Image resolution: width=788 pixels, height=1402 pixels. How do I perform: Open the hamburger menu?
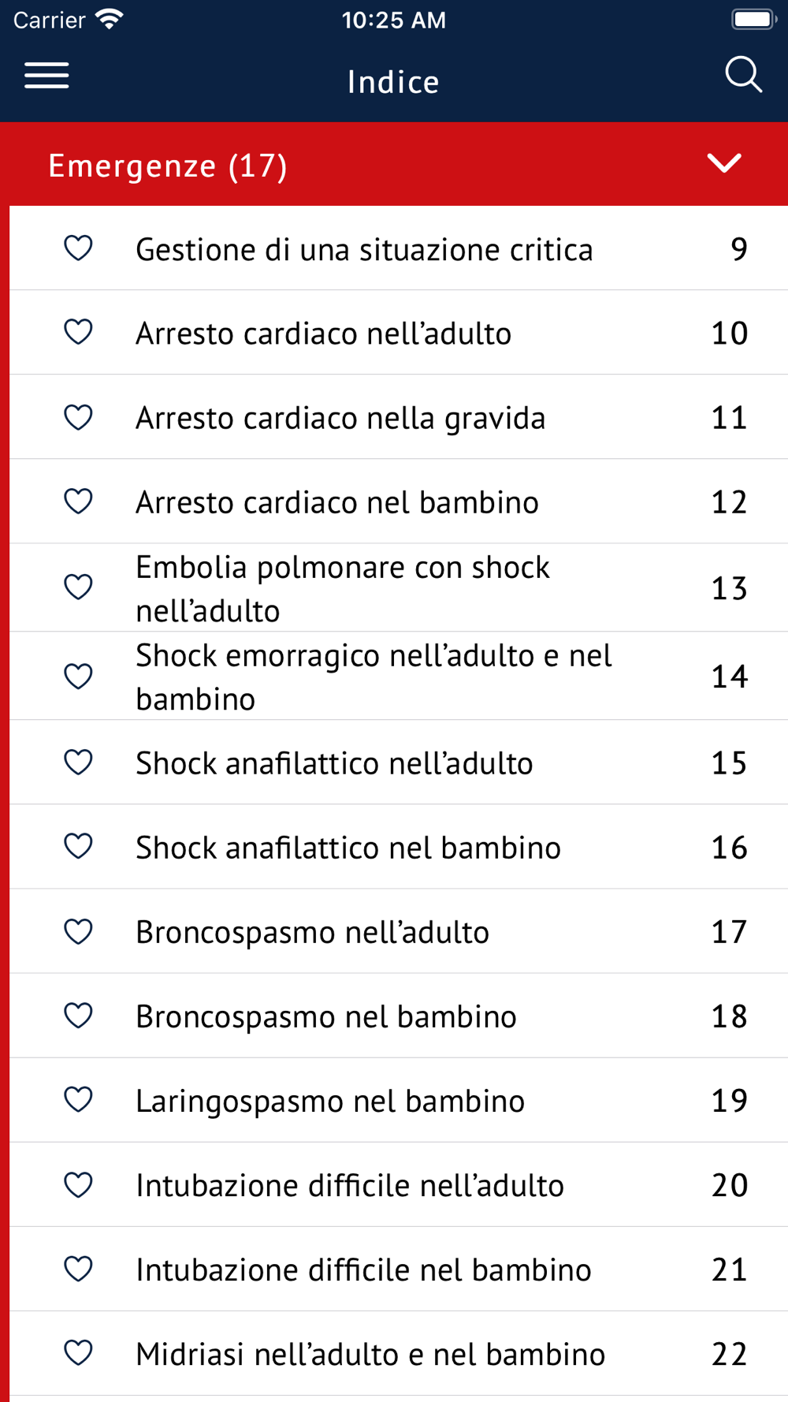(46, 76)
